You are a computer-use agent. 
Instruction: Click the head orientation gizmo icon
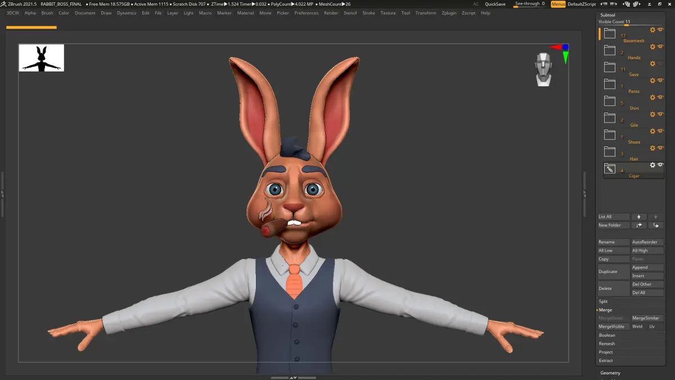543,69
